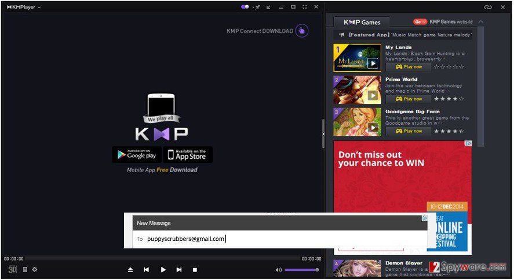This screenshot has width=514, height=279.
Task: Skip to next track
Action: [178, 270]
